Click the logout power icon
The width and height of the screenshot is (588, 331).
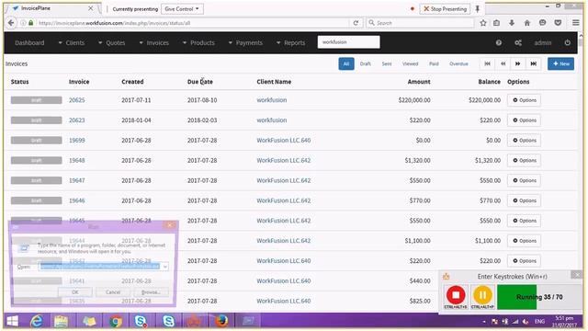pyautogui.click(x=568, y=43)
